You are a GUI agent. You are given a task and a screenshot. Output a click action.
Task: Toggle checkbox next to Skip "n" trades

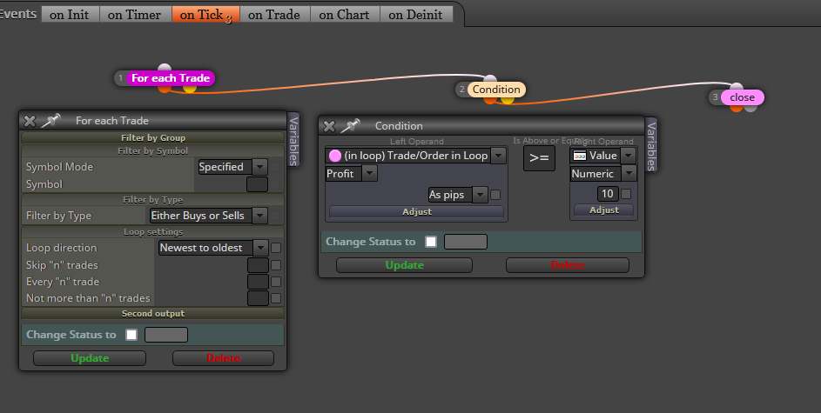coord(276,265)
